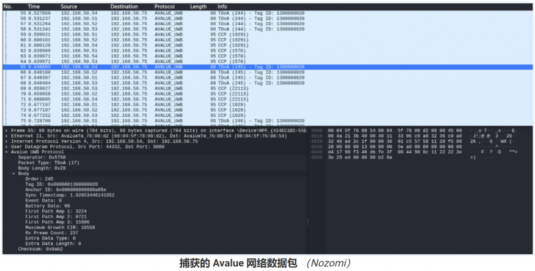Select packet 59 CCP (19291) row
Screen dimensions: 535x271
(x=268, y=35)
